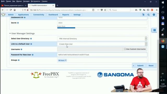Click the FreePBX footer logo
The image size is (167, 94).
tap(45, 75)
